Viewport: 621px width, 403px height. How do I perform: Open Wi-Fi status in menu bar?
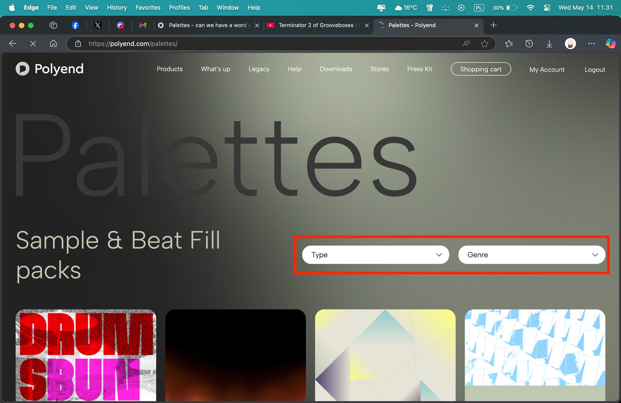(530, 7)
